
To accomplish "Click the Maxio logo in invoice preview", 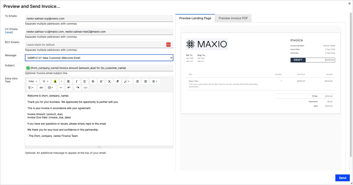I will point(207,44).
